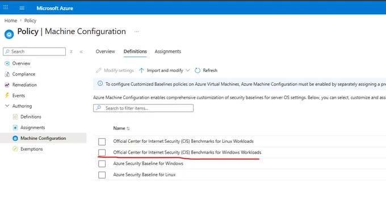This screenshot has height=208, width=386.
Task: Open Definitions under Authoring
Action: point(31,117)
